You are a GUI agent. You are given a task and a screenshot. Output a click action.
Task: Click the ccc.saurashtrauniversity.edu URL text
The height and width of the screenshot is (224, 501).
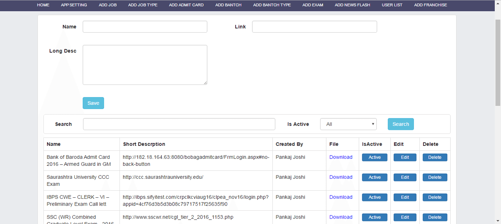tap(163, 177)
